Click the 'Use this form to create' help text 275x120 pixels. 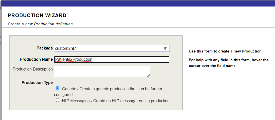(226, 51)
